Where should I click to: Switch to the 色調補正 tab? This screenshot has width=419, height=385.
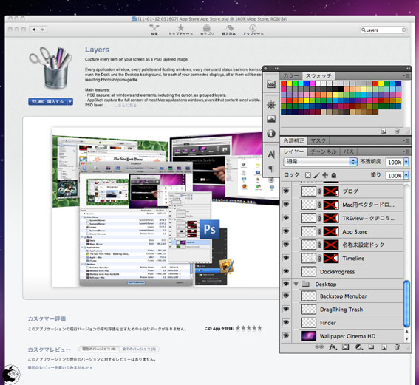[x=293, y=140]
